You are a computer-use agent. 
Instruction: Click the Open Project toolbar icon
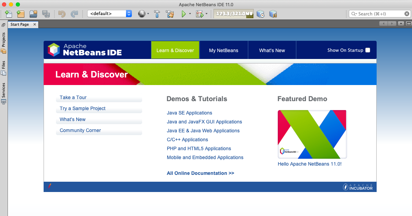coord(33,14)
